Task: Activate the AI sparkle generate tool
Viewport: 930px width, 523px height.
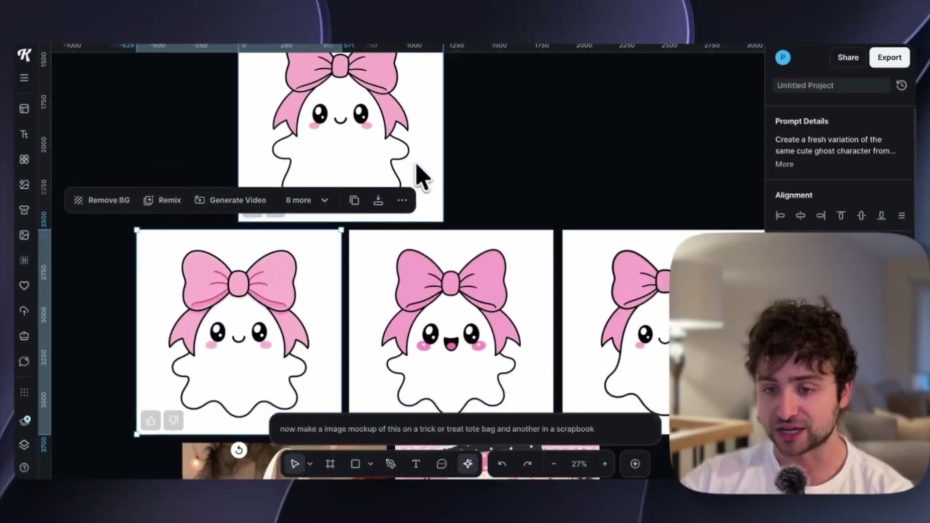Action: (x=468, y=464)
